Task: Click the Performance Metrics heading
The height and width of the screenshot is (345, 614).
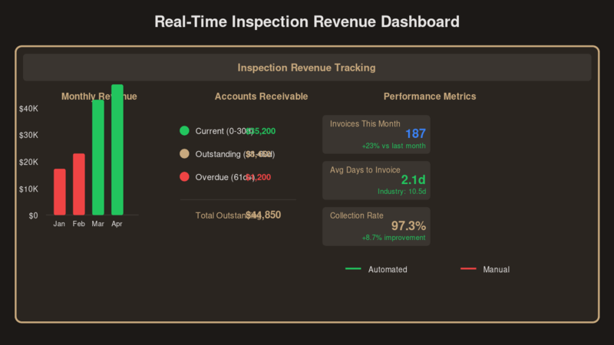Action: pos(430,97)
